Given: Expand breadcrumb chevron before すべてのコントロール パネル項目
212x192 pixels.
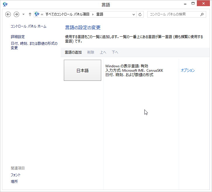Looking at the screenshot, I should click(x=42, y=14).
